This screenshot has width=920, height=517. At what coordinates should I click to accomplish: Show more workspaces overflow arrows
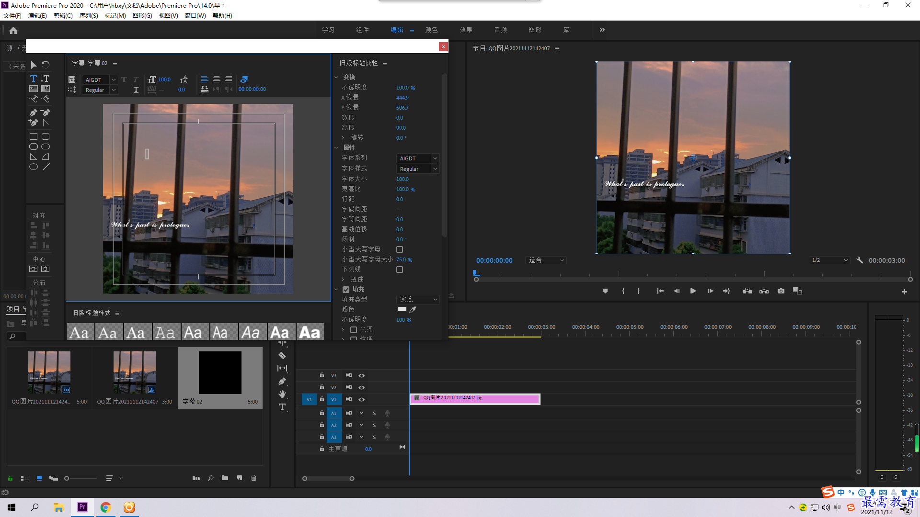[x=602, y=30]
